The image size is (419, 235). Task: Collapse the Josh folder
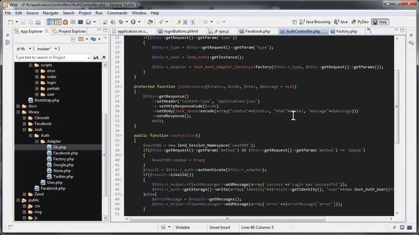[x=24, y=129]
